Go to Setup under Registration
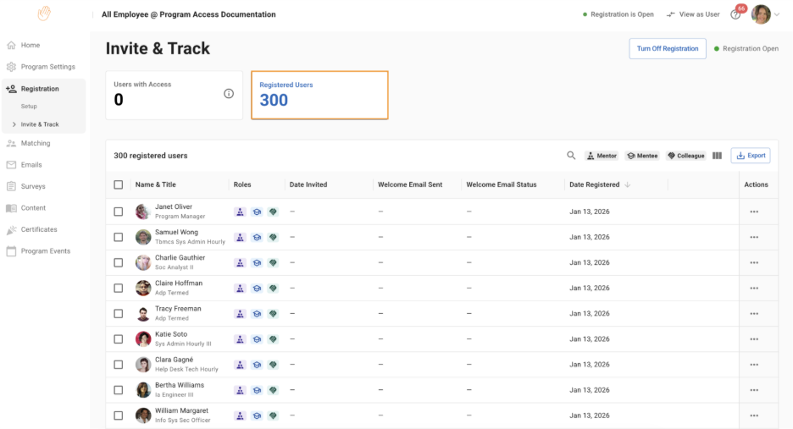Viewport: 793px width, 429px height. (29, 107)
